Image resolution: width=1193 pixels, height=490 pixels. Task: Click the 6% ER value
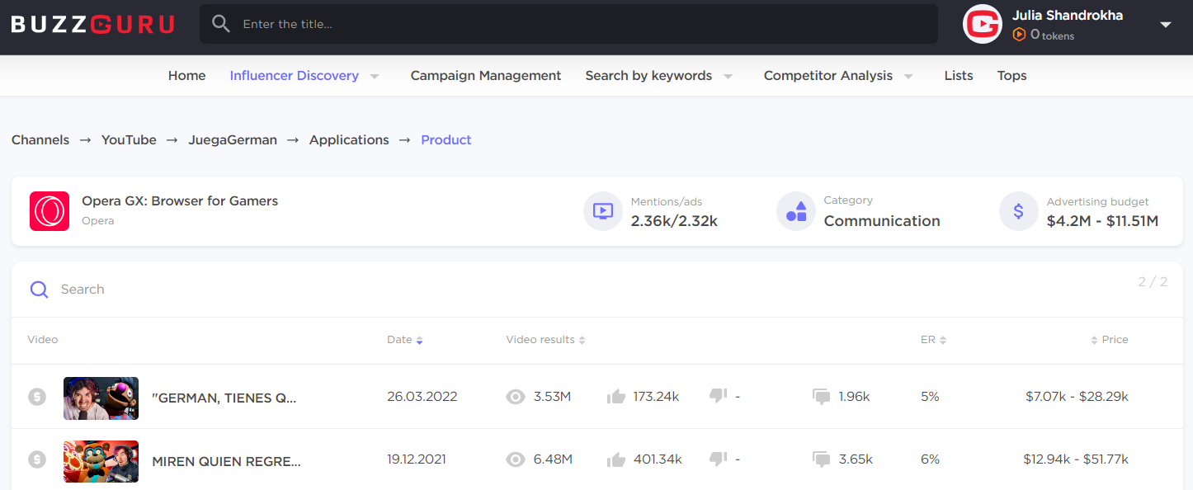pyautogui.click(x=930, y=459)
